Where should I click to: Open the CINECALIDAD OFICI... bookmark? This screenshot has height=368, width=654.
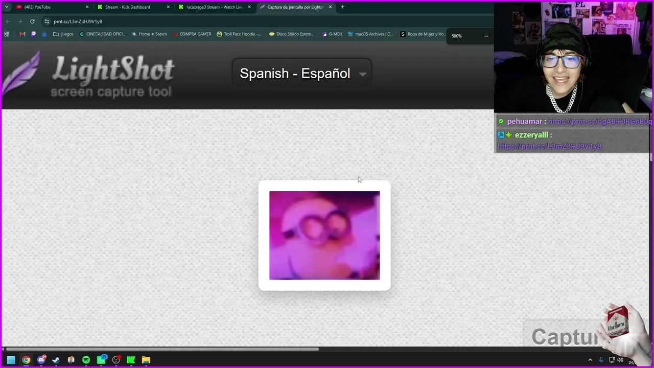102,34
